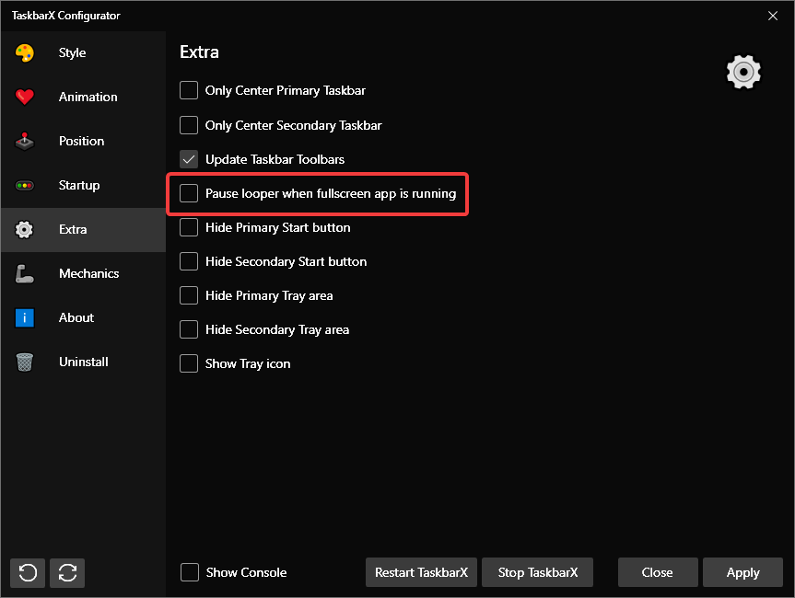Tick Pause looper when fullscreen app is running
795x598 pixels.
pos(189,193)
